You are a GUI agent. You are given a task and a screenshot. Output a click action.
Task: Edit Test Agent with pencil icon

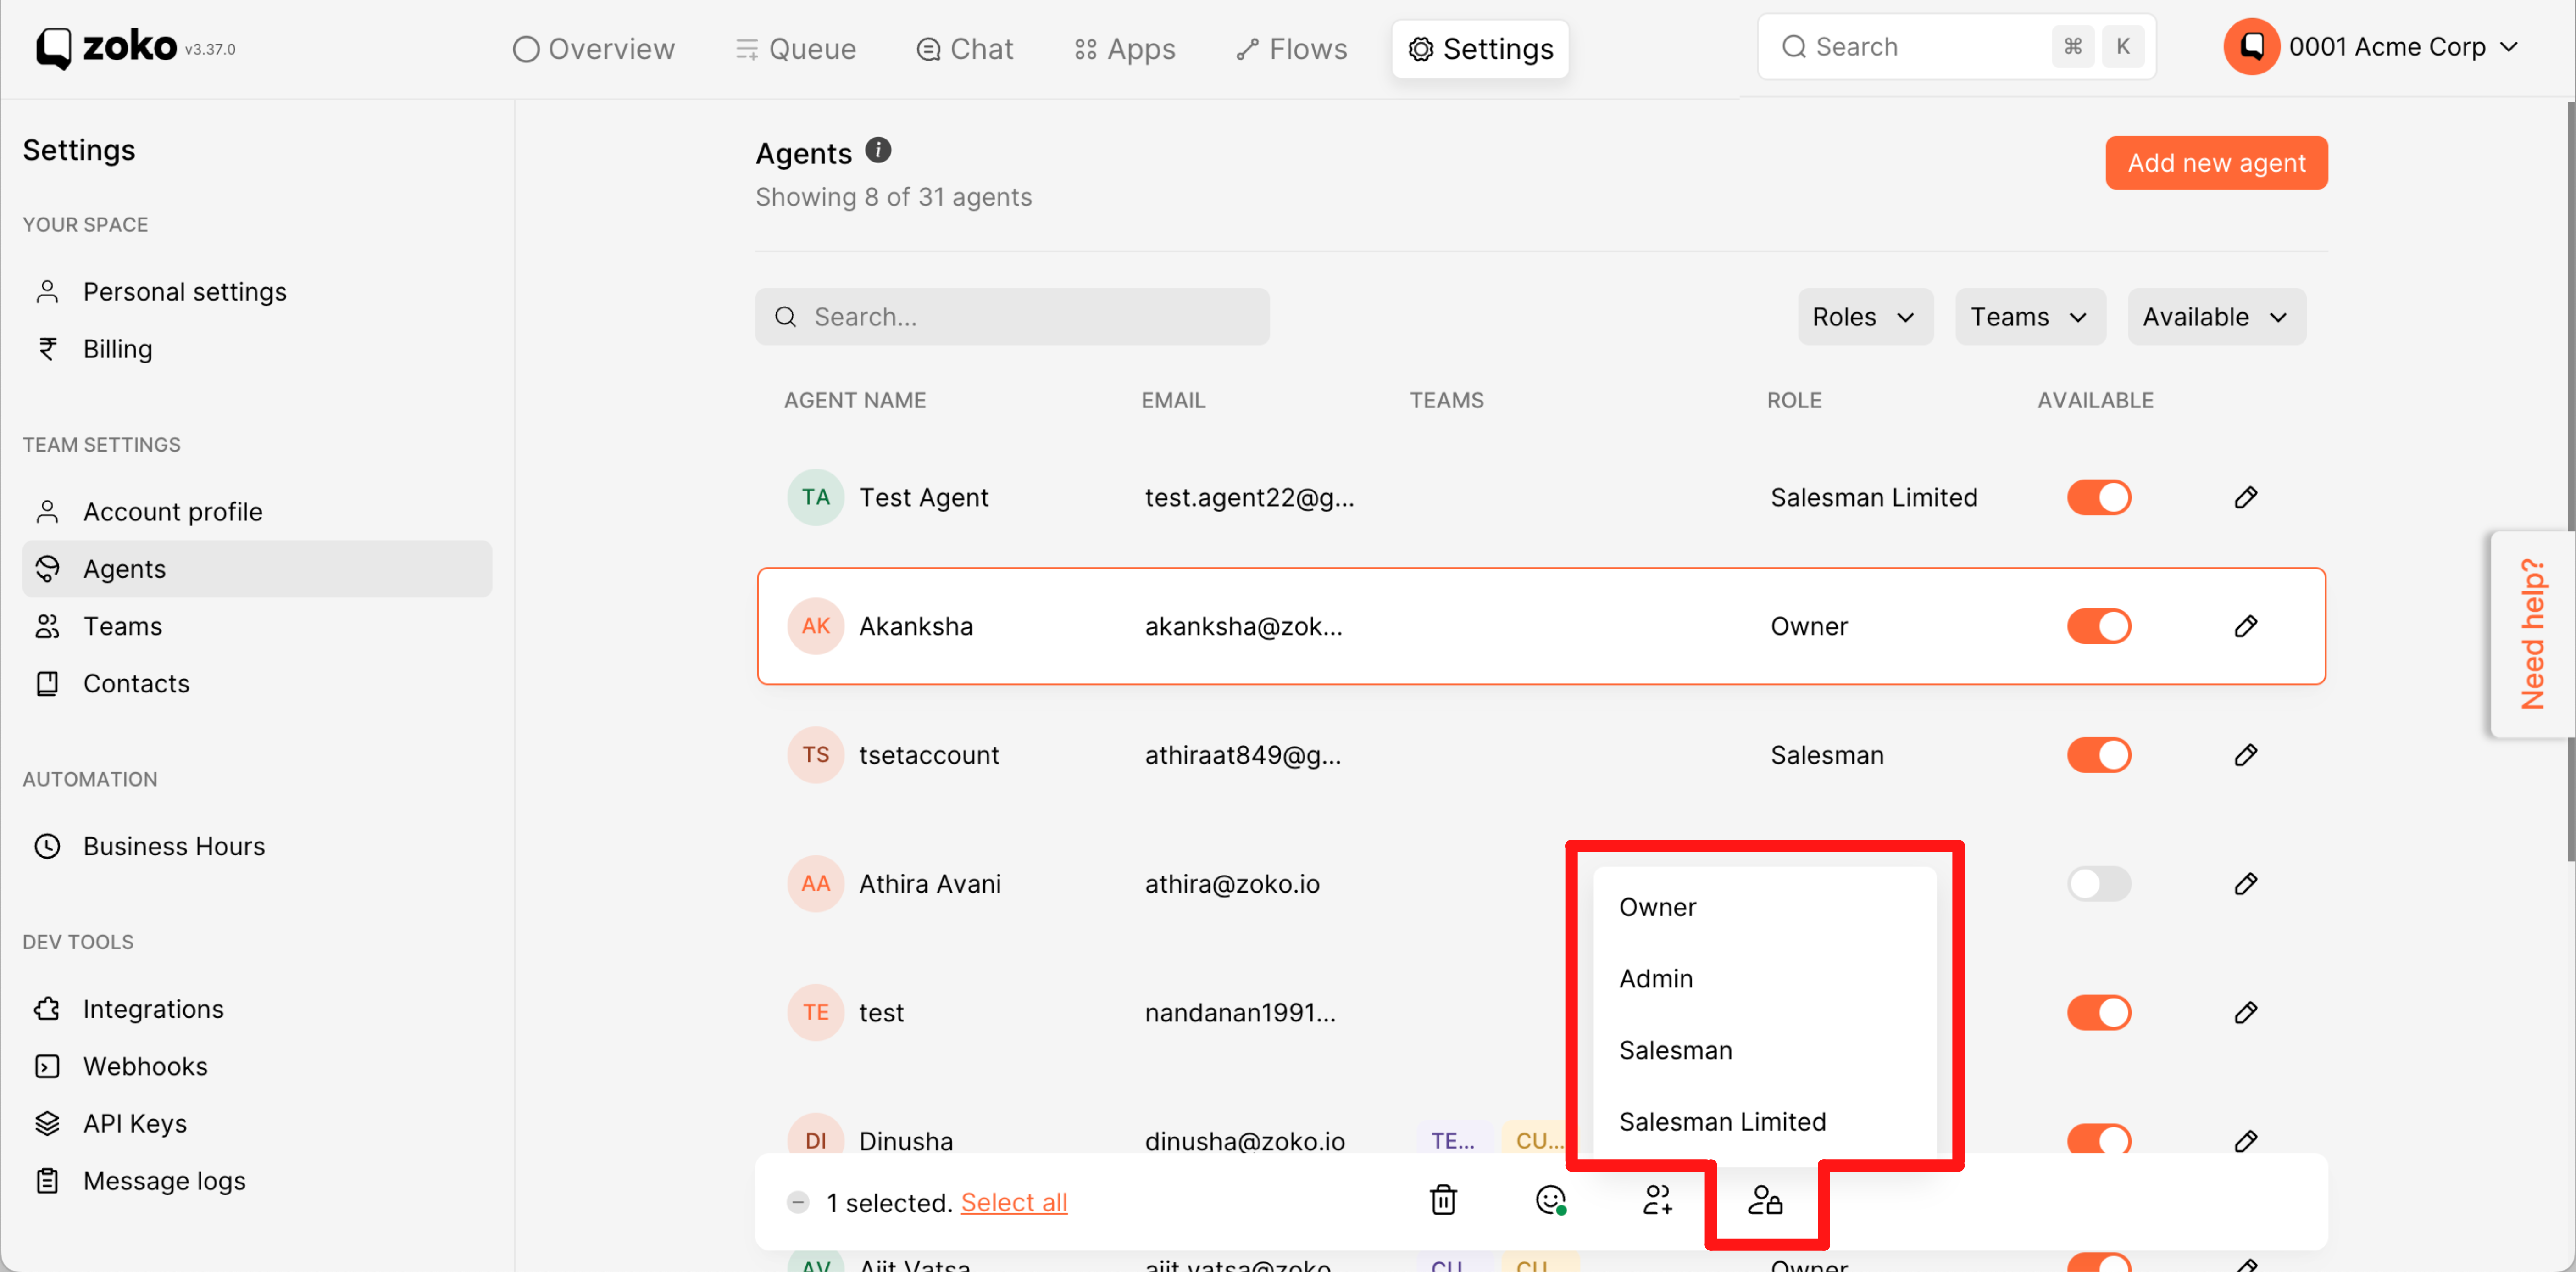coord(2246,497)
